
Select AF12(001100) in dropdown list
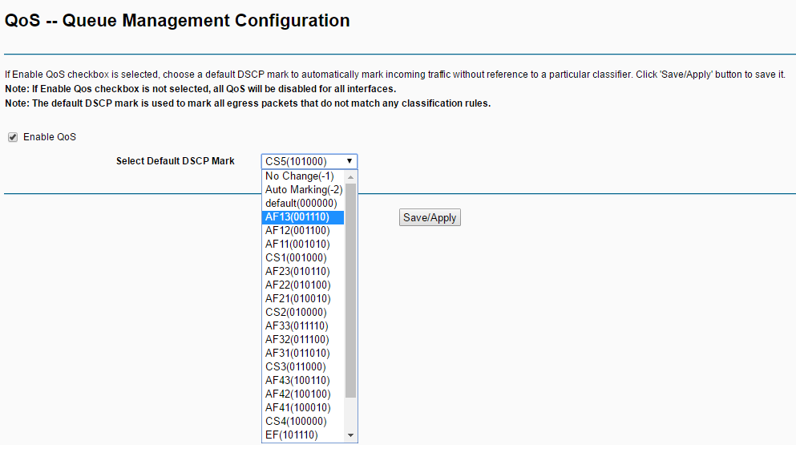(x=303, y=231)
